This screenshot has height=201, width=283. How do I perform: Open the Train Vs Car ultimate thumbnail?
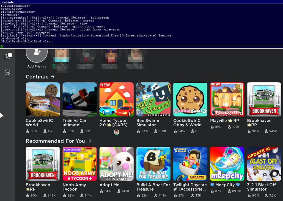pos(79,99)
